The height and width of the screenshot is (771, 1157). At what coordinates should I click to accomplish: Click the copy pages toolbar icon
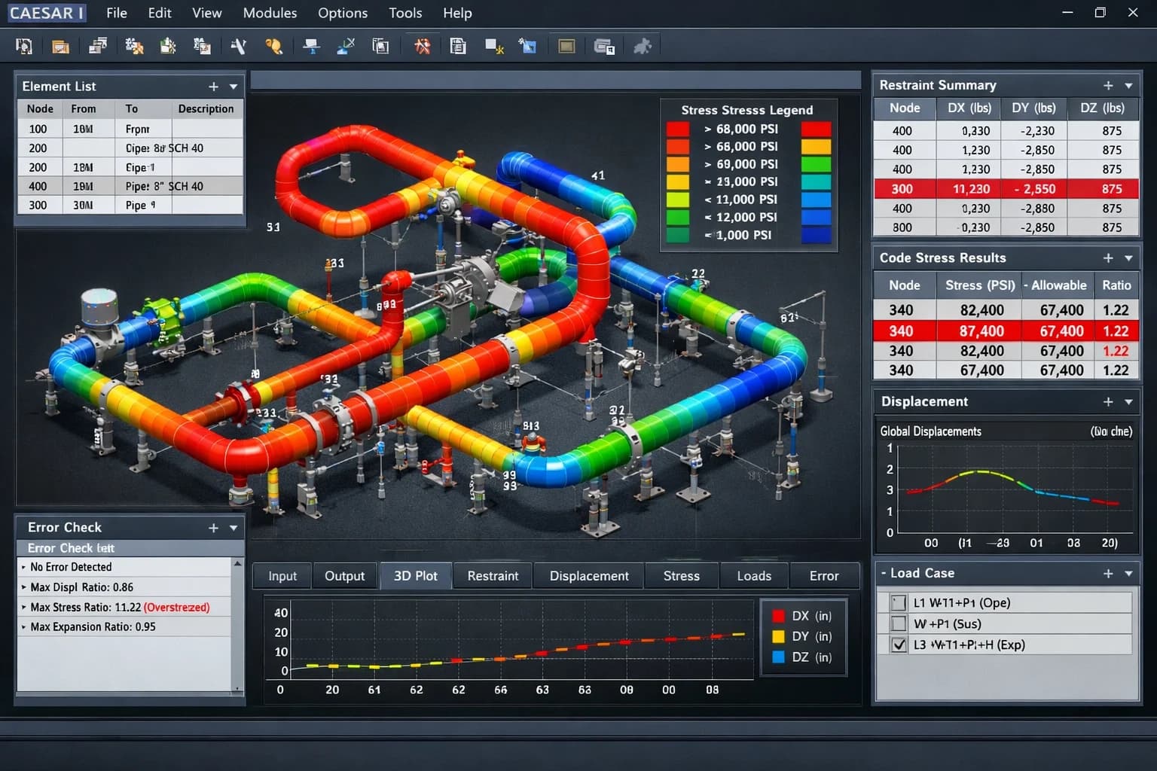point(381,47)
